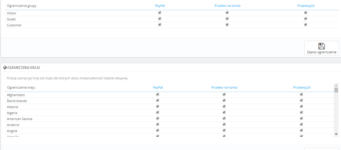This screenshot has width=341, height=150.
Task: Uncheck PayPal for Algeria
Action: pos(158,112)
